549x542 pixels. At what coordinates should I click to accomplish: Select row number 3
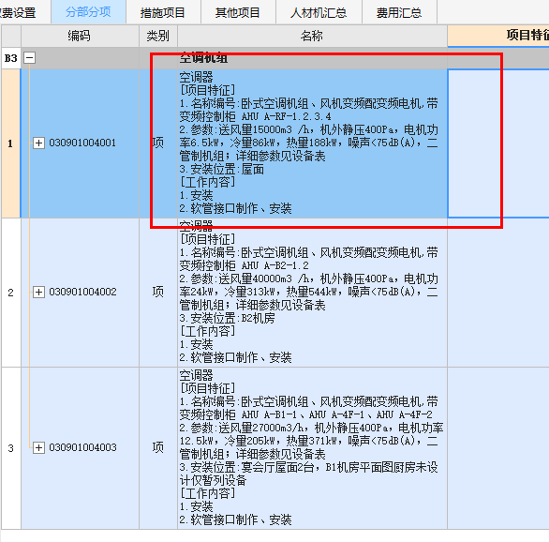click(10, 448)
